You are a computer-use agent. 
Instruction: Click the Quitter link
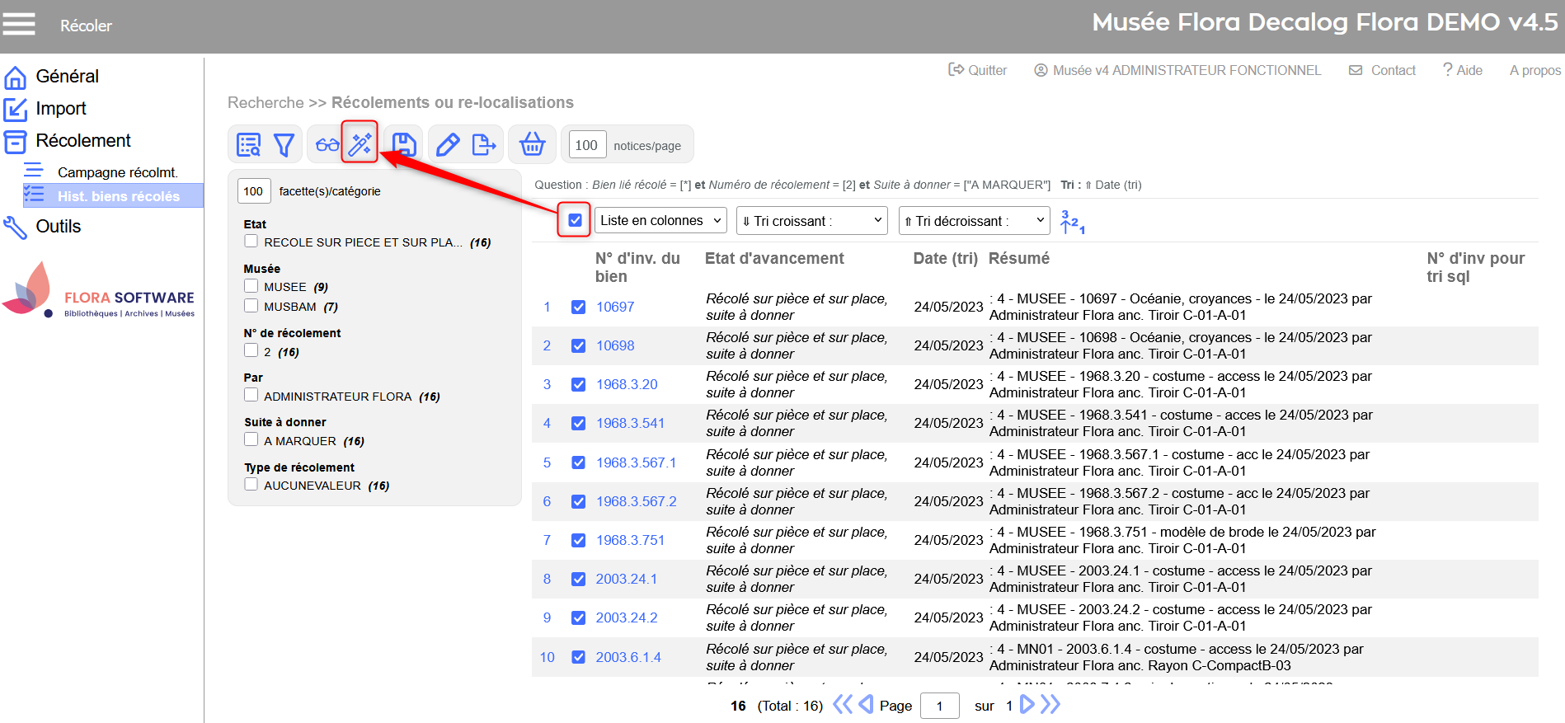[x=978, y=71]
